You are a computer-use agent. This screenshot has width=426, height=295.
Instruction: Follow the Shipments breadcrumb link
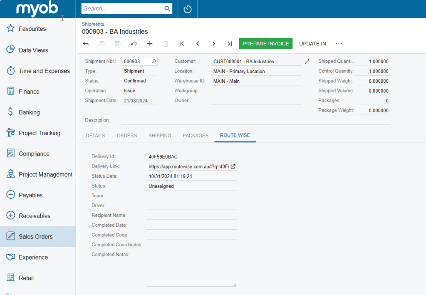point(93,24)
